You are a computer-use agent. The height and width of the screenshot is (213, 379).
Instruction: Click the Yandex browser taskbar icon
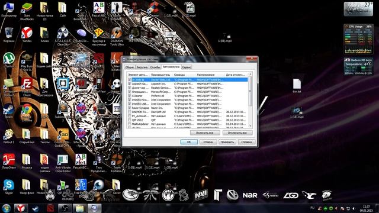[x=21, y=208]
